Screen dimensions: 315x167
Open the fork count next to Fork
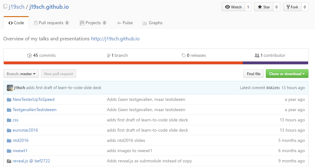pos(305,7)
